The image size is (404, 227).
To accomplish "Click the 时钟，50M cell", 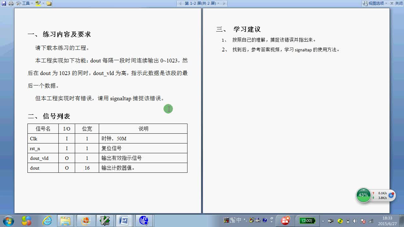I will tap(143, 139).
